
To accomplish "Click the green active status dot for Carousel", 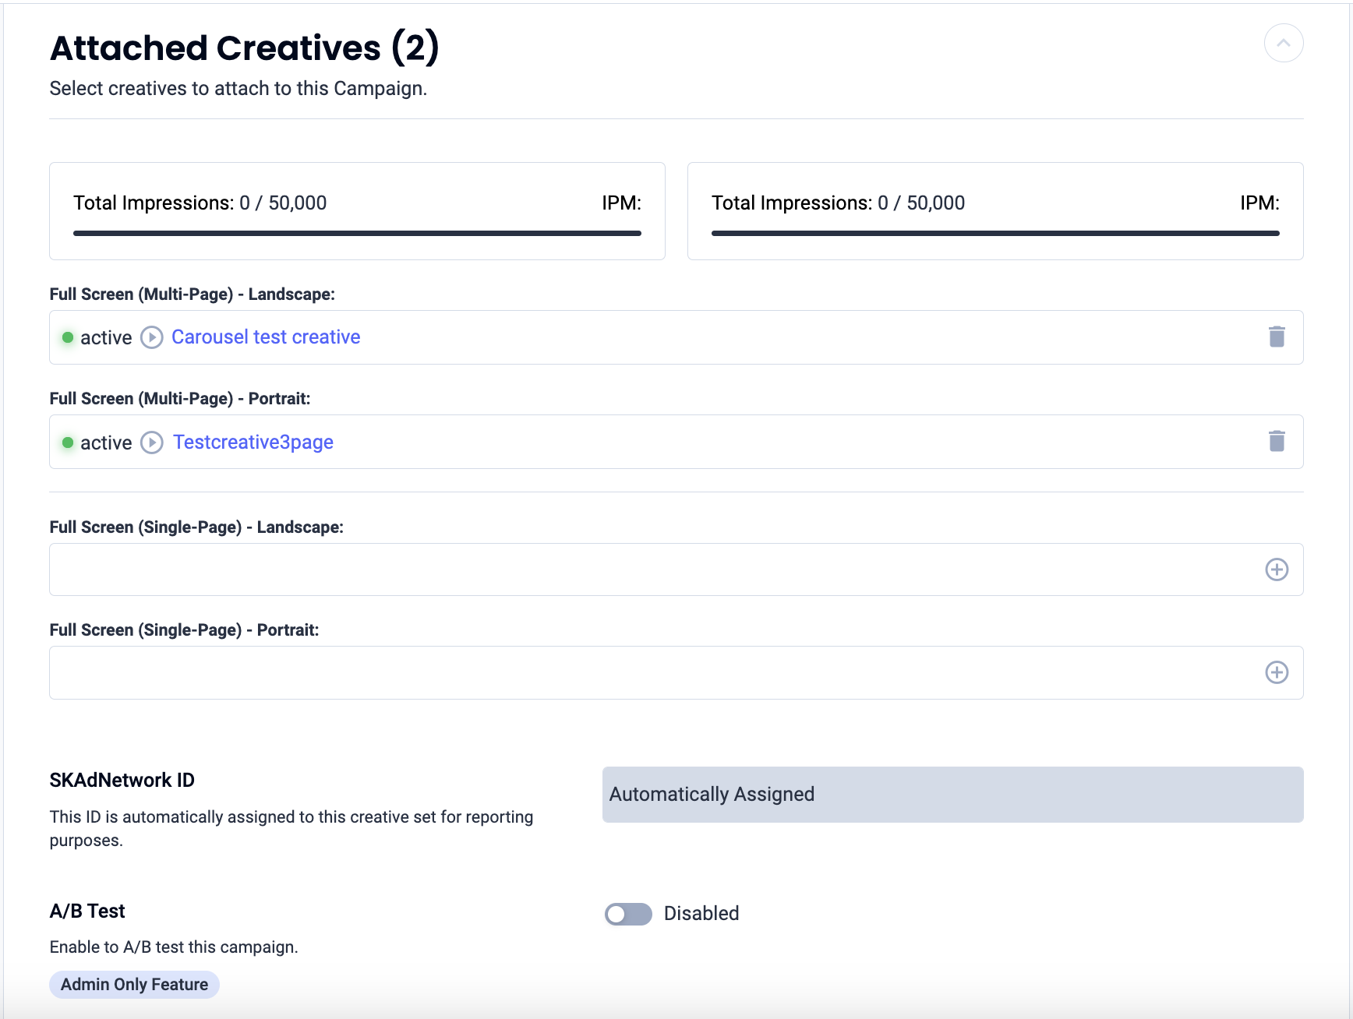I will point(68,337).
